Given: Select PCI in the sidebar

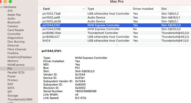Looking at the screenshot, I should click(x=18, y=69).
